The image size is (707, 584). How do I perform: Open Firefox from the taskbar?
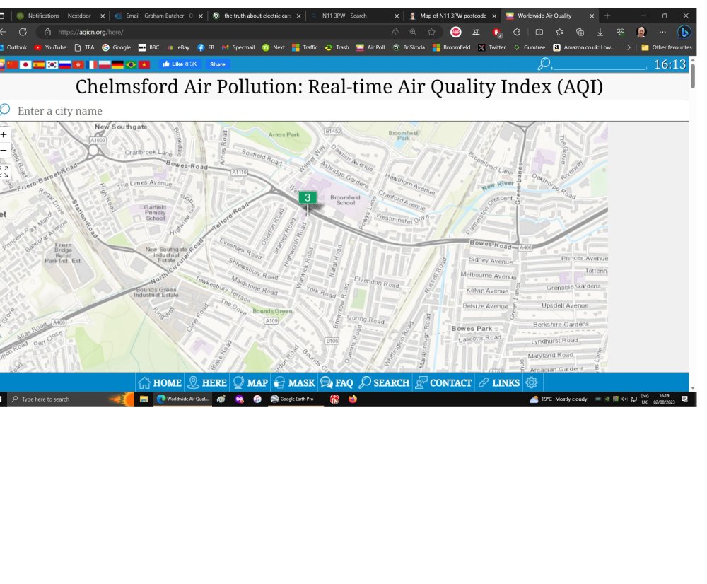[353, 399]
